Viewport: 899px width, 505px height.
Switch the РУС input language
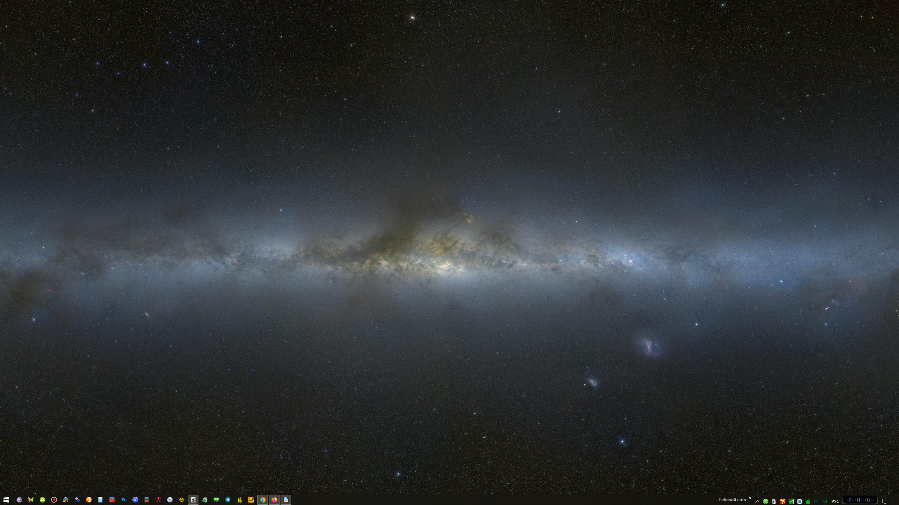(835, 501)
